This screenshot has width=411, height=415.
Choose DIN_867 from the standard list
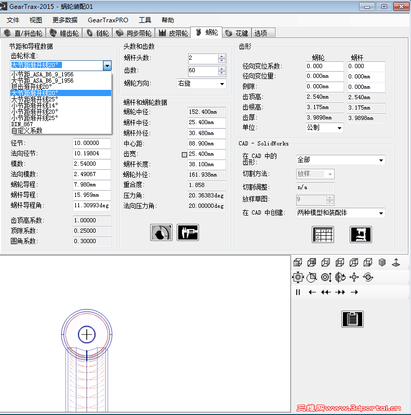tap(61, 124)
